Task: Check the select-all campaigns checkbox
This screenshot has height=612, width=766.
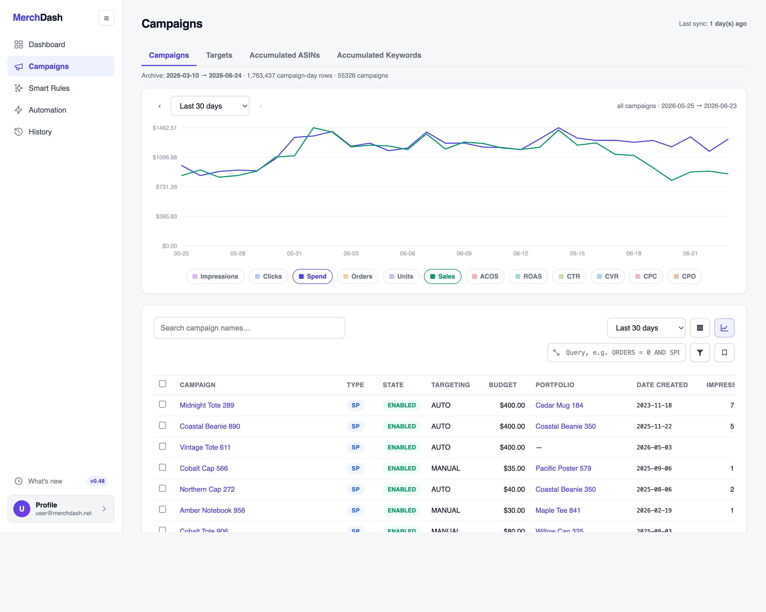Action: 162,384
